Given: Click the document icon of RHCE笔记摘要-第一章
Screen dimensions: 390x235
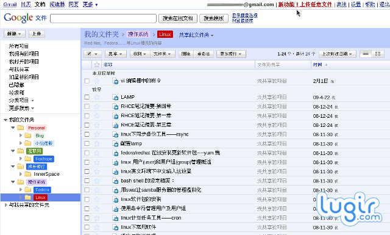Looking at the screenshot, I should click(115, 116).
